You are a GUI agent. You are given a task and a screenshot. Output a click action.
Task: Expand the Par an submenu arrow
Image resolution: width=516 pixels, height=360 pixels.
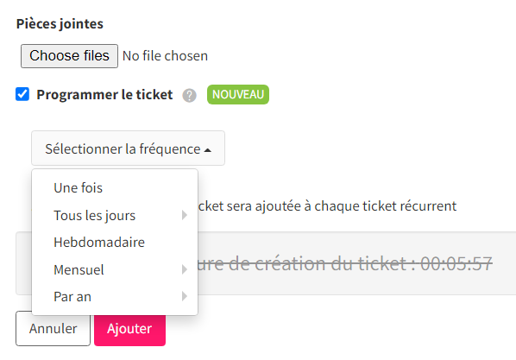185,296
